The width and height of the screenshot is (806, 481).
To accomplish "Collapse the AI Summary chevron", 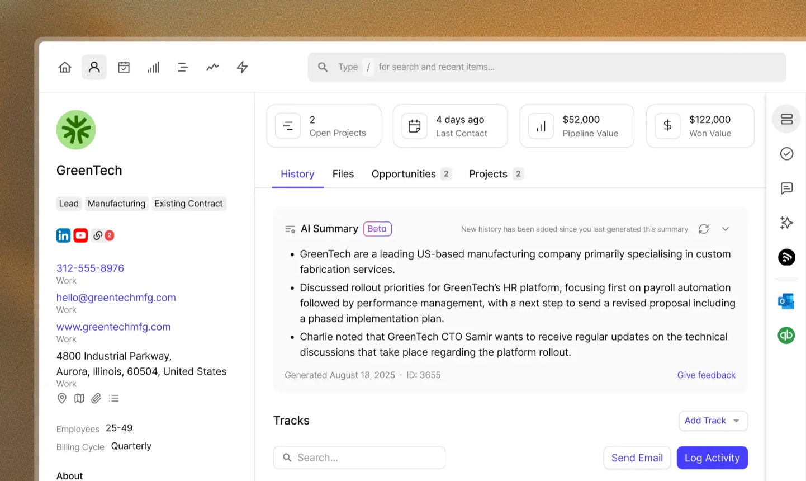I will pyautogui.click(x=726, y=229).
